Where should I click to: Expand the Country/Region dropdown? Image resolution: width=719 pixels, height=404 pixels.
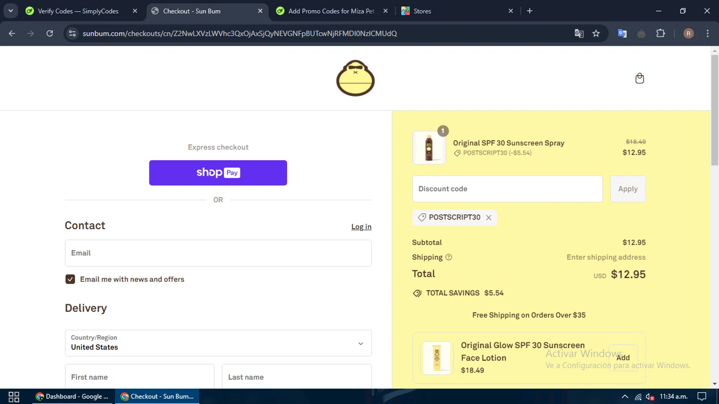[218, 343]
